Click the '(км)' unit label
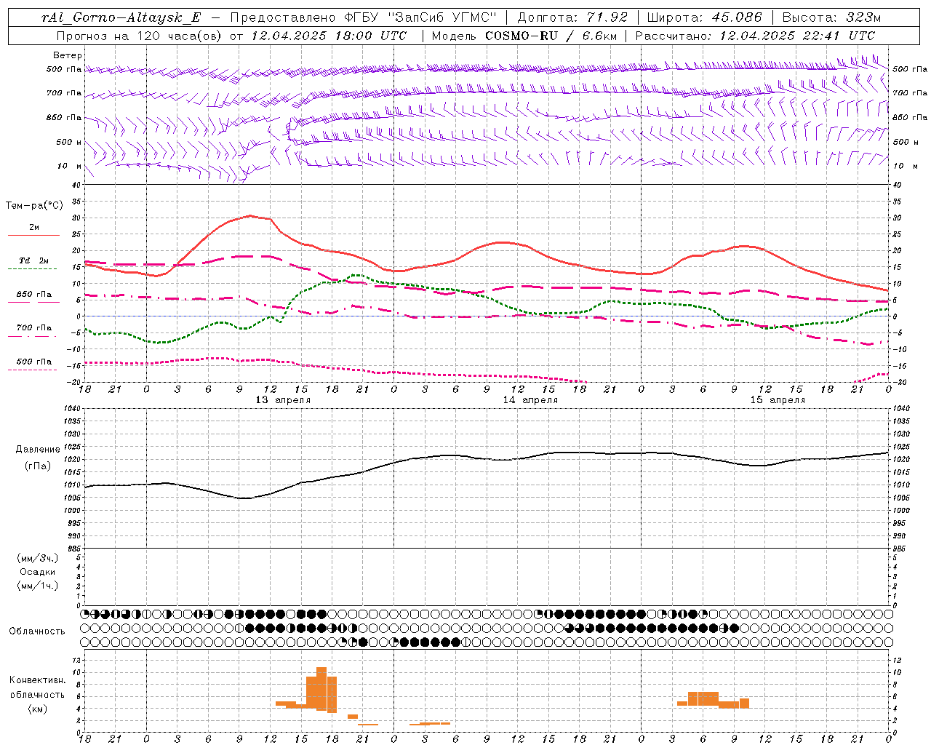Screen dimensions: 931x745 (x=38, y=709)
